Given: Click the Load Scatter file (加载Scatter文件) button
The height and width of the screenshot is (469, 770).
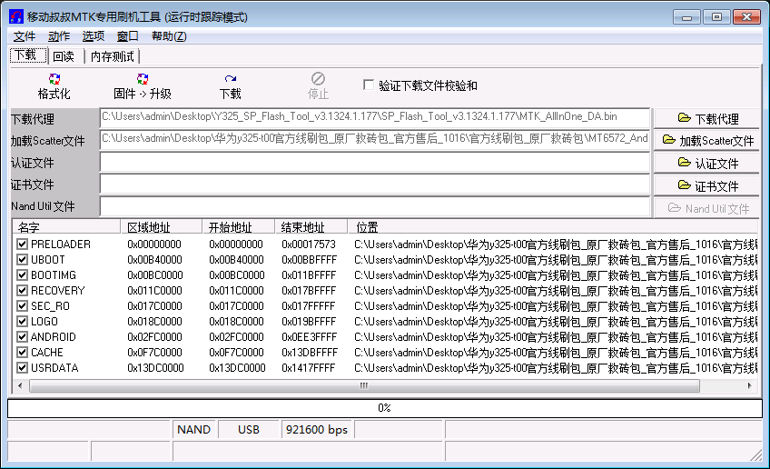Looking at the screenshot, I should tap(707, 141).
